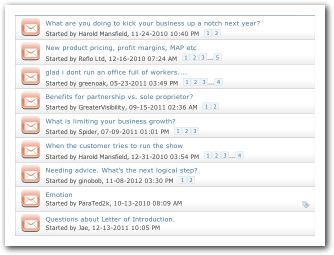Open page 4 of customer tries to run show thread
Image resolution: width=334 pixels, height=255 pixels.
tap(239, 155)
